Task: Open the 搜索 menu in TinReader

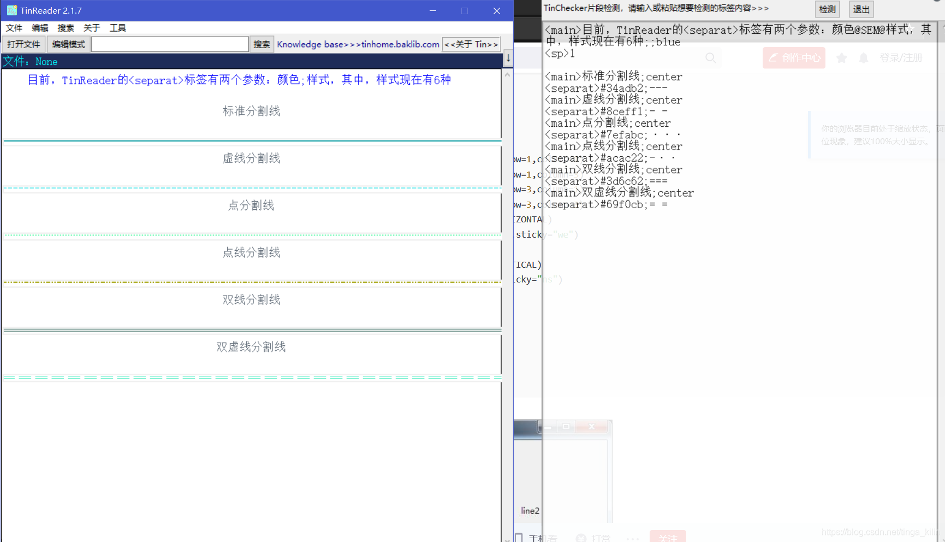Action: pyautogui.click(x=66, y=27)
